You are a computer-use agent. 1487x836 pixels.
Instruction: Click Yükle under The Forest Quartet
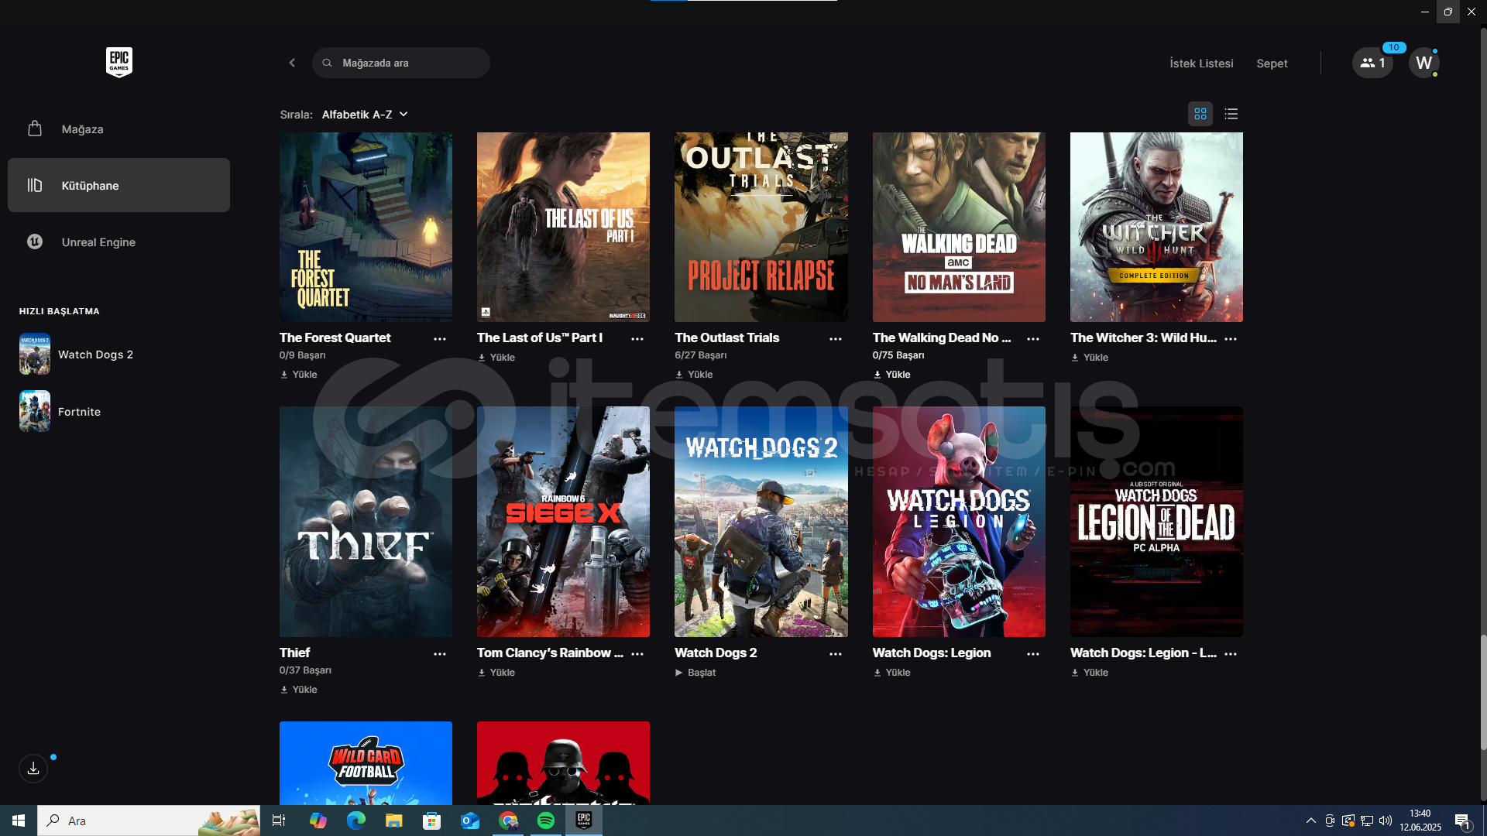(x=299, y=375)
